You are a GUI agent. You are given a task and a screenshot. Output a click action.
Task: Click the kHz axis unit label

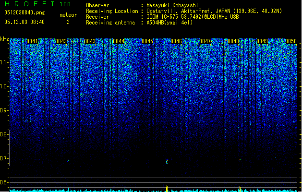pos(4,39)
